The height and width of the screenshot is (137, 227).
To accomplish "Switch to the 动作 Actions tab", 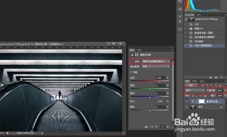I will point(199,15).
